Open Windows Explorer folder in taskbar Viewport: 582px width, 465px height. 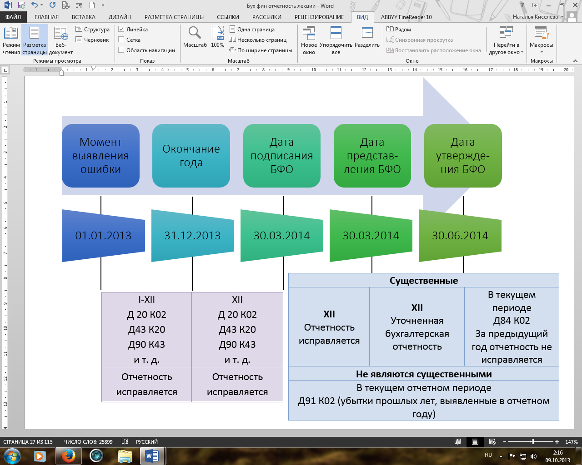tap(125, 455)
